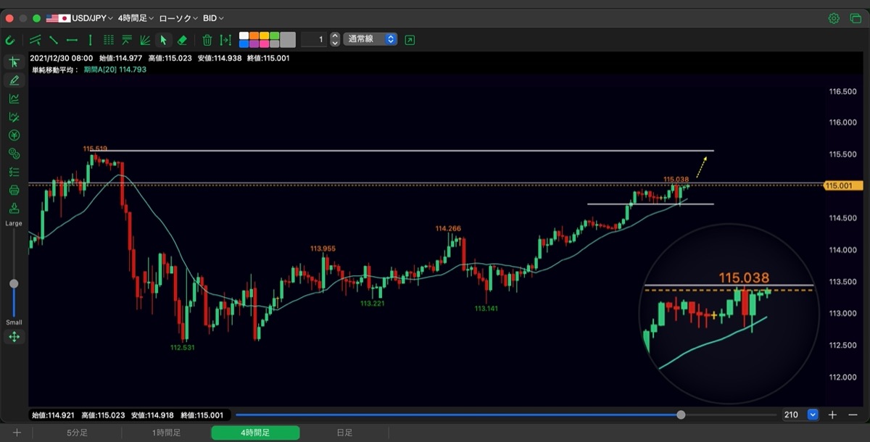Image resolution: width=870 pixels, height=442 pixels.
Task: Zoom out with the minus button
Action: click(x=853, y=415)
